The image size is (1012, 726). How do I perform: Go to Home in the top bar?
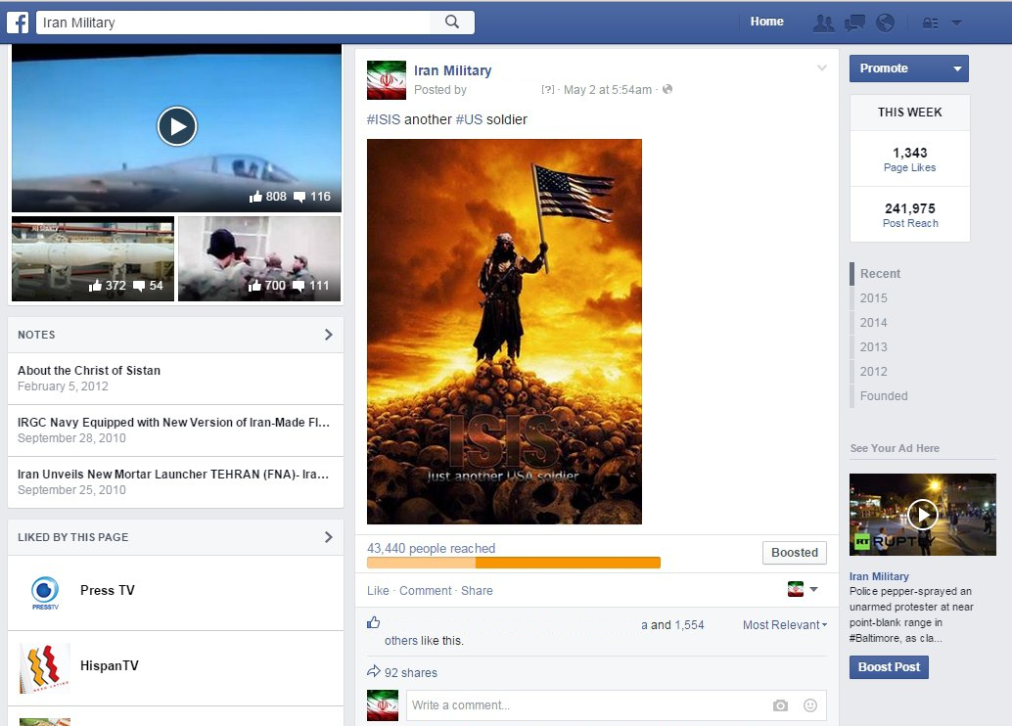pos(766,22)
